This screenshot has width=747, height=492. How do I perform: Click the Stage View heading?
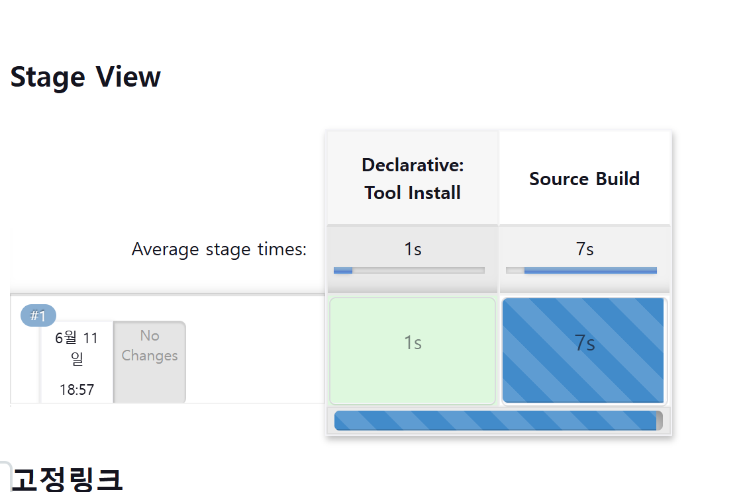click(85, 77)
